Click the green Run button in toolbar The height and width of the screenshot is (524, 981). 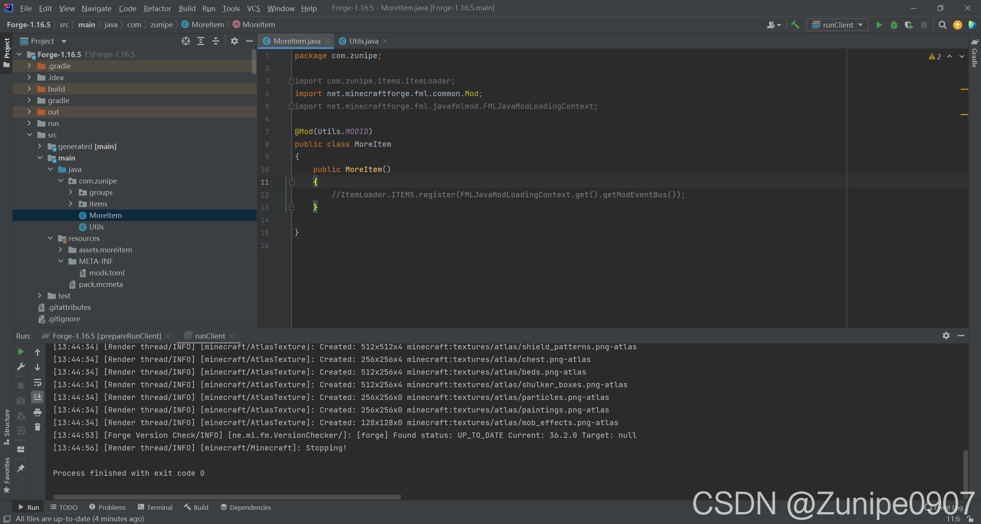879,25
